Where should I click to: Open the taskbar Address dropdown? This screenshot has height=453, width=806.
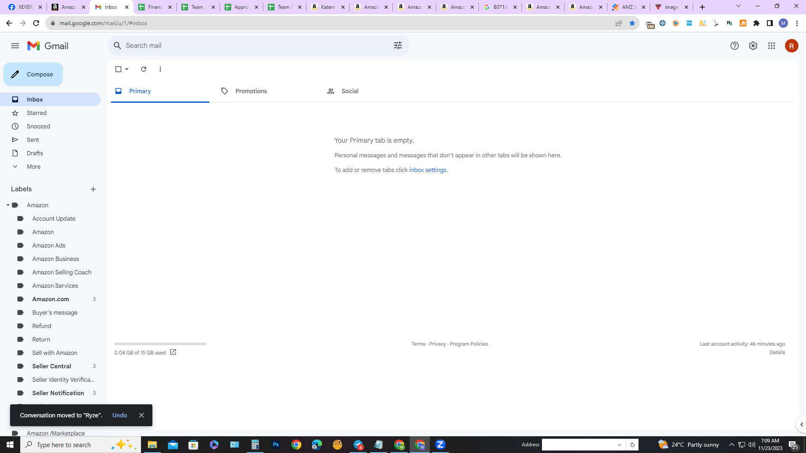coord(620,445)
